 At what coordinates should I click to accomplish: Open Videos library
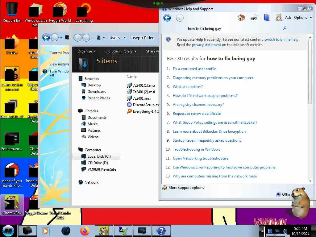tap(90, 137)
